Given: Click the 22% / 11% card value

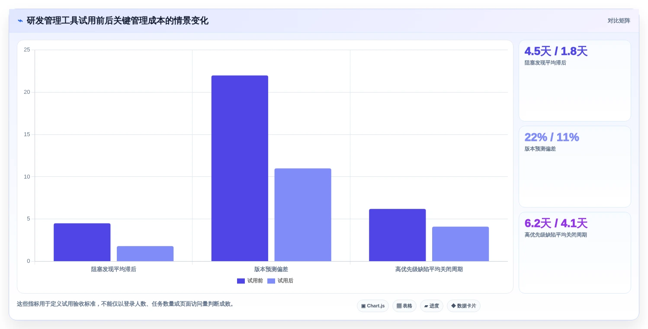Looking at the screenshot, I should point(552,137).
